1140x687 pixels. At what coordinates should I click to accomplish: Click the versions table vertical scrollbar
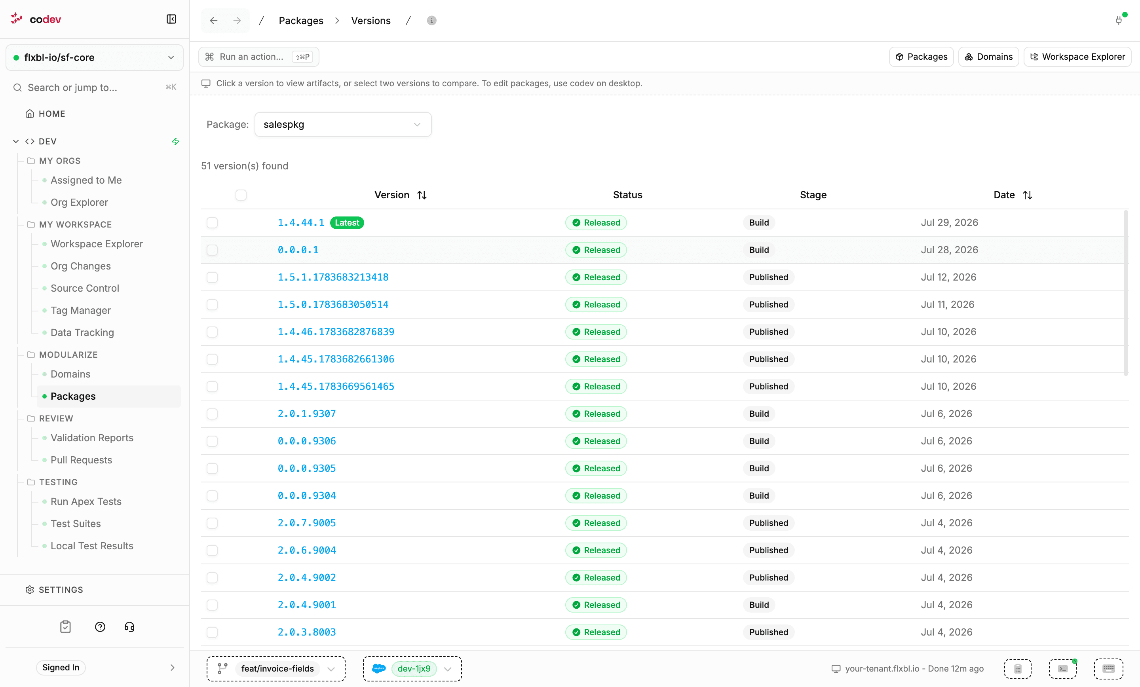click(x=1126, y=292)
